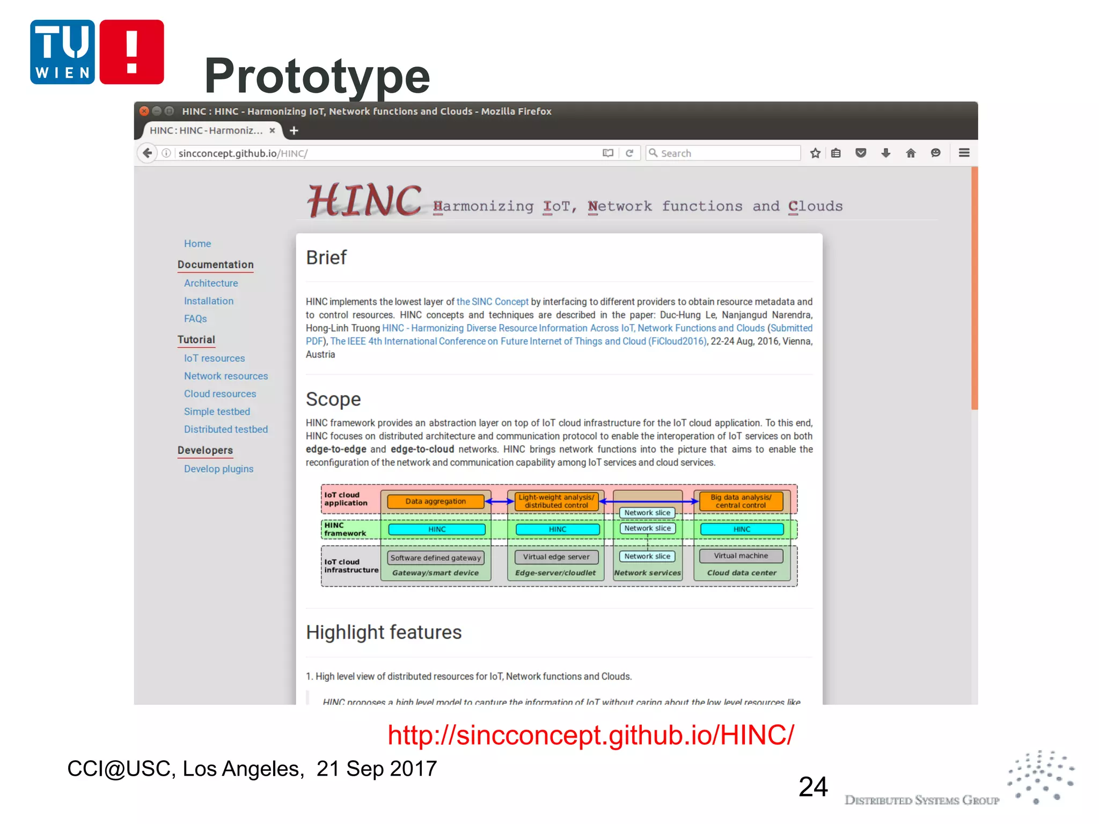Open the downloads arrow icon
This screenshot has height=824, width=1099.
886,153
